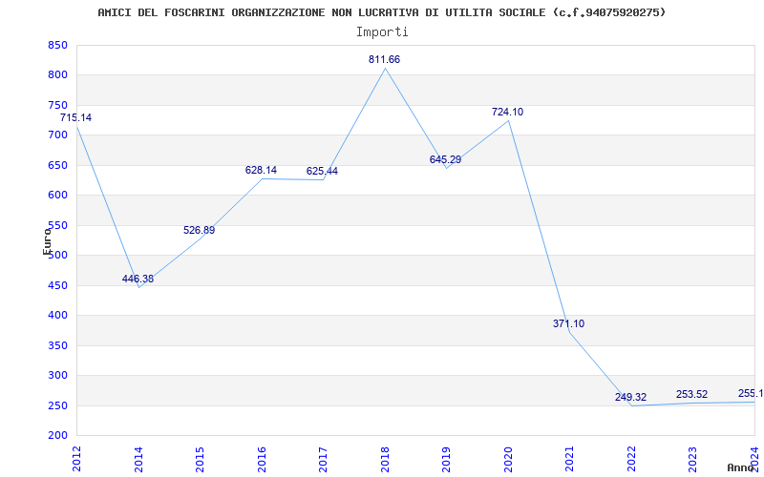The image size is (764, 477).
Task: Click the 645.29 data label for 2019
Action: [445, 159]
